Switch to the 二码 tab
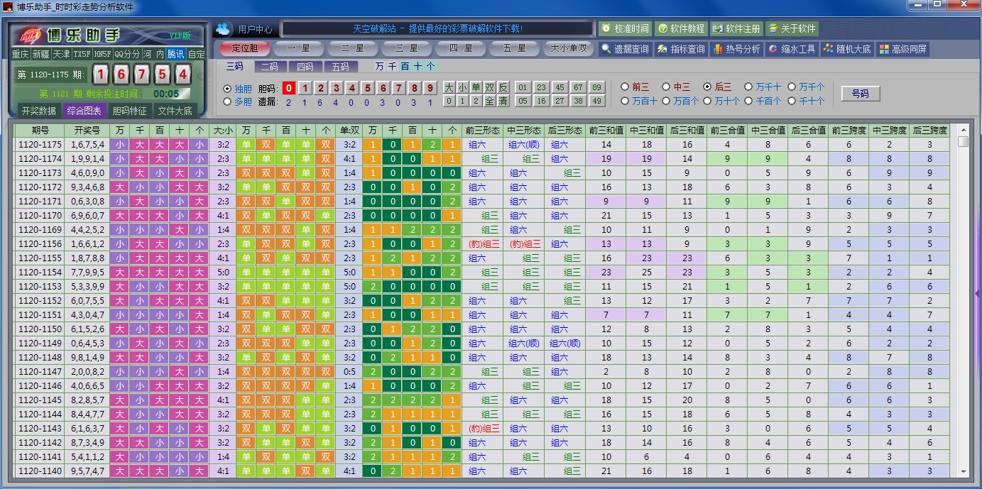This screenshot has height=489, width=982. point(269,67)
